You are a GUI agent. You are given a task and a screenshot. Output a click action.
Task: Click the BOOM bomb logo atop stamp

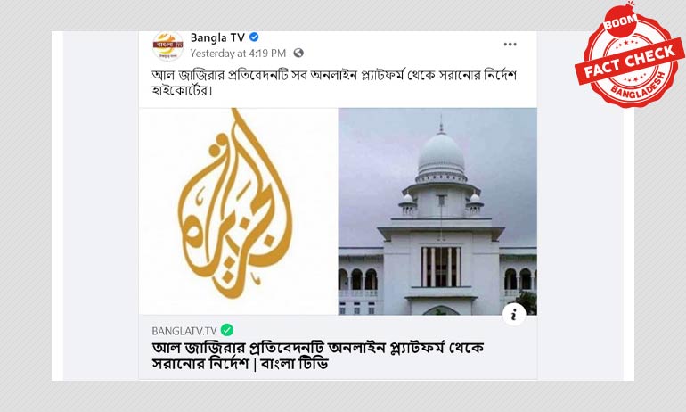[x=620, y=21]
